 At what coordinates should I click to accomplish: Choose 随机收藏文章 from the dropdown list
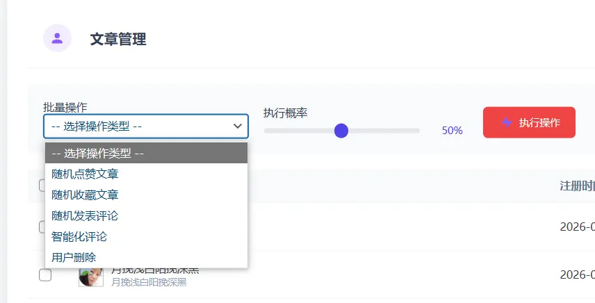[146, 195]
